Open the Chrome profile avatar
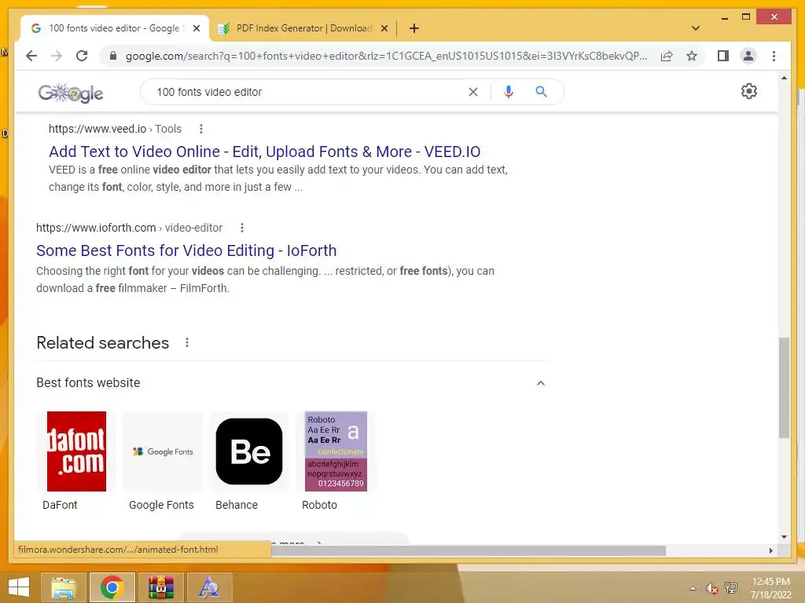The height and width of the screenshot is (603, 805). tap(748, 56)
